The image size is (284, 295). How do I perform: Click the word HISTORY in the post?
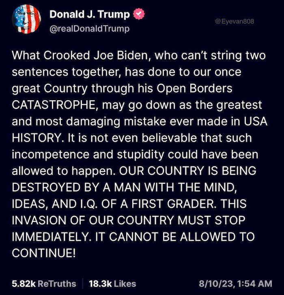[37, 138]
